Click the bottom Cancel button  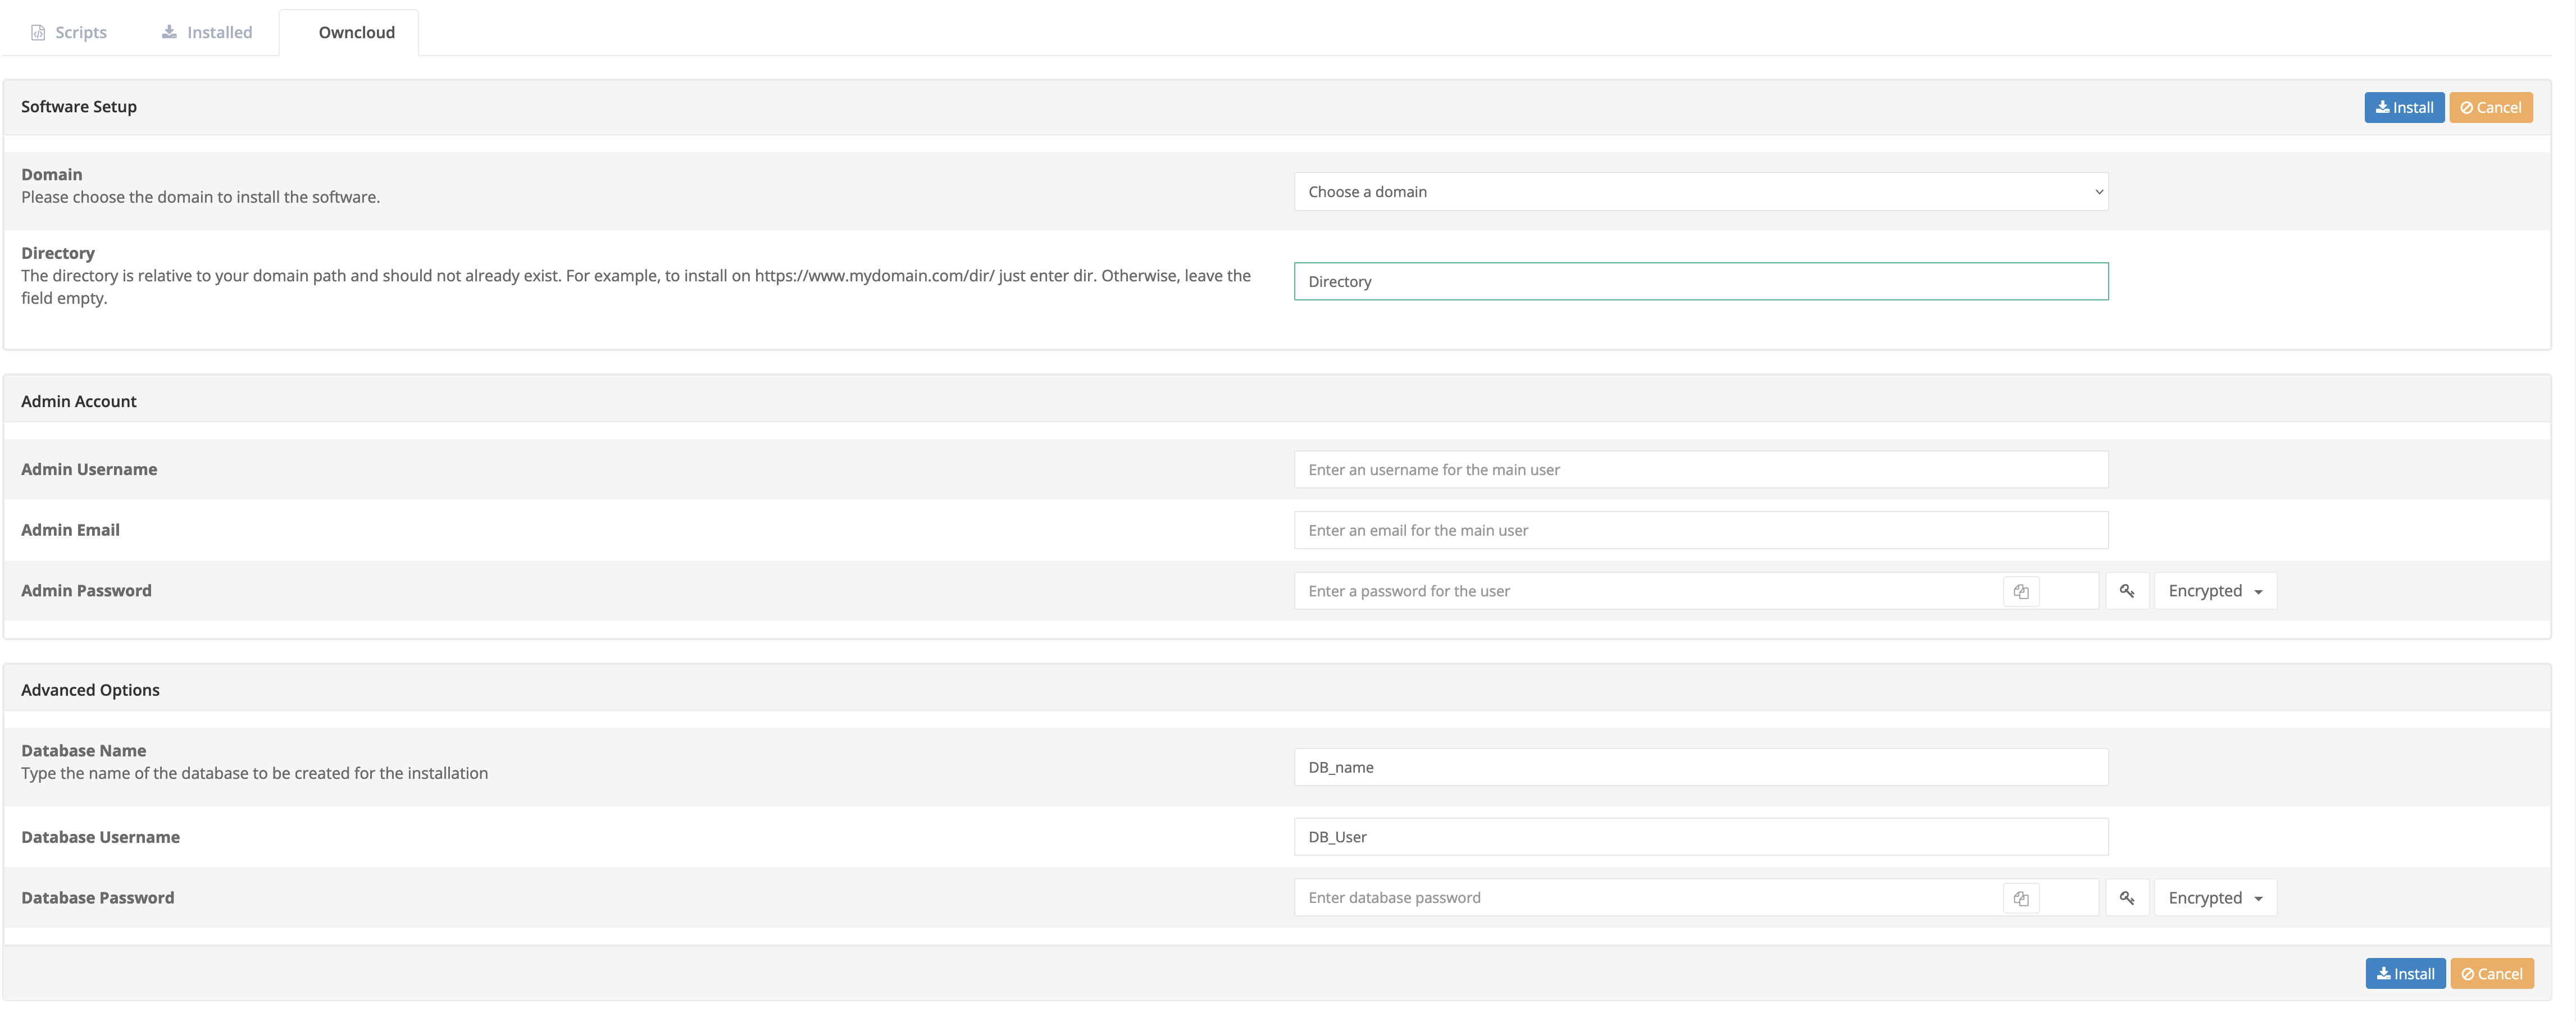[2491, 973]
